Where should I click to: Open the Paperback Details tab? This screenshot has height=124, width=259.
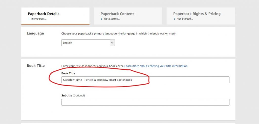[55, 16]
